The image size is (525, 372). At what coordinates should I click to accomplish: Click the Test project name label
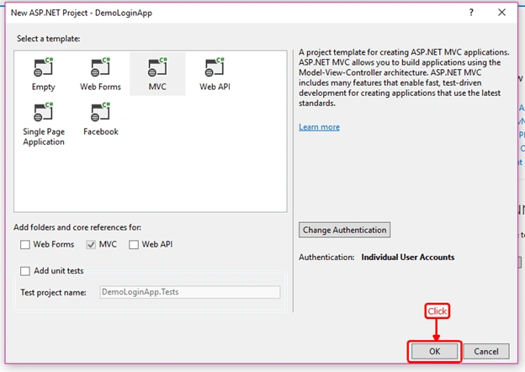tap(53, 292)
